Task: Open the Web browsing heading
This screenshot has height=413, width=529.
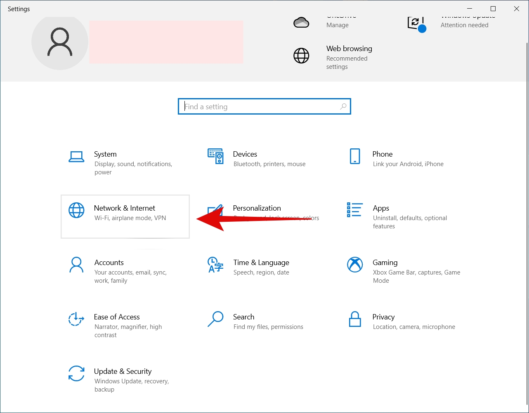Action: point(349,49)
